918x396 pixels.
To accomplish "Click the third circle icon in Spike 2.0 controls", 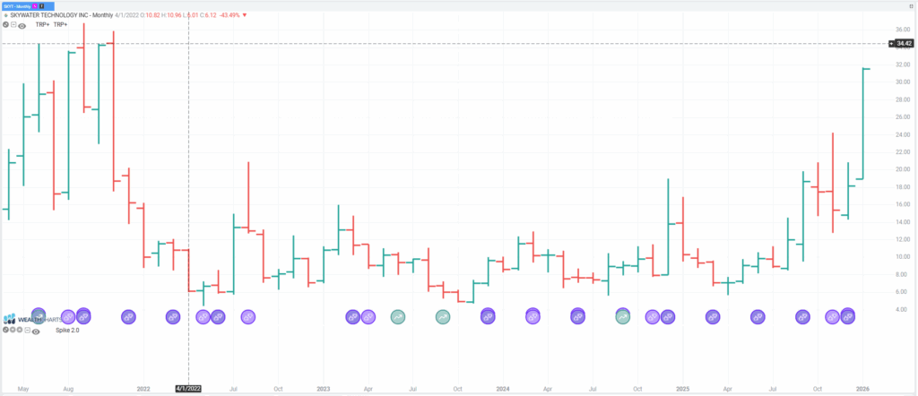I will pyautogui.click(x=17, y=330).
